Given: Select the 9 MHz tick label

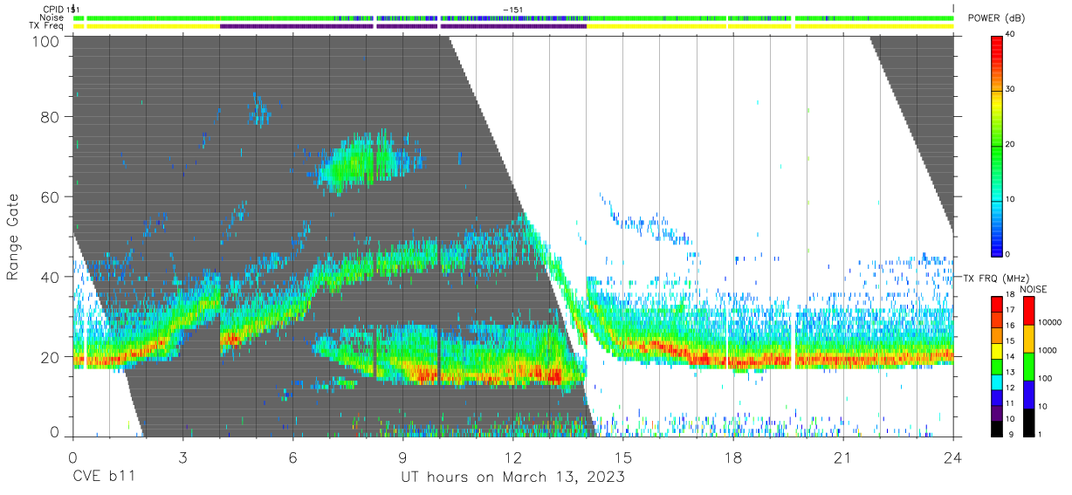Looking at the screenshot, I should pyautogui.click(x=1013, y=434).
